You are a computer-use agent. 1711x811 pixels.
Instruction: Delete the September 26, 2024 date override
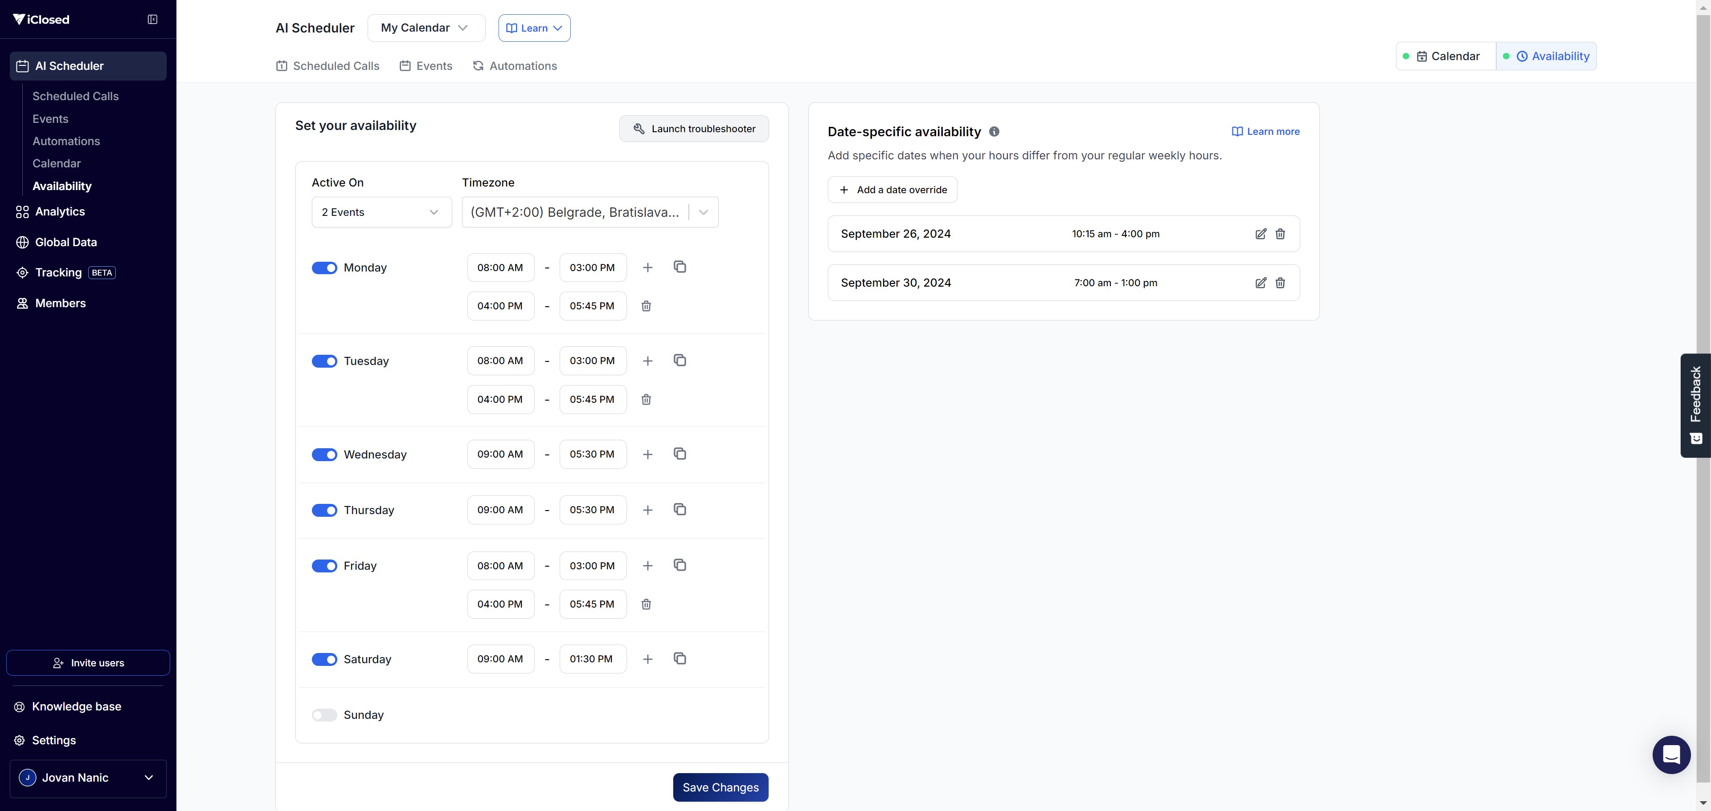coord(1280,234)
